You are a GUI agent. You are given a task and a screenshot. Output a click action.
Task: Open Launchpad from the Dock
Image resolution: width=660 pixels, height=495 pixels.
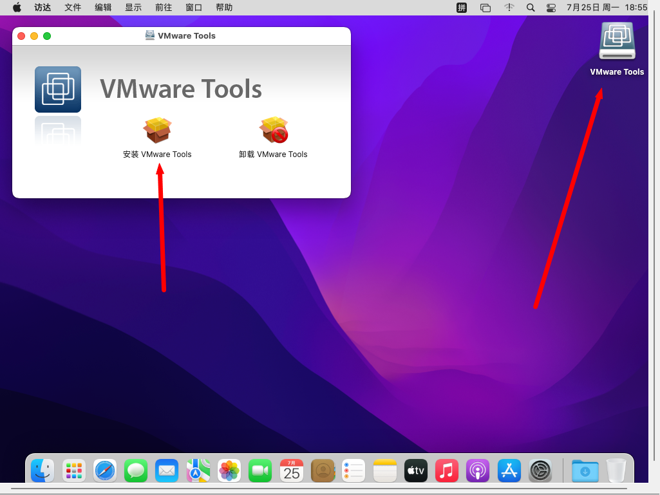click(73, 471)
